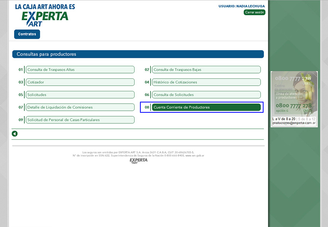Click the small Experta ART footer logo
The height and width of the screenshot is (227, 328).
coord(138,161)
